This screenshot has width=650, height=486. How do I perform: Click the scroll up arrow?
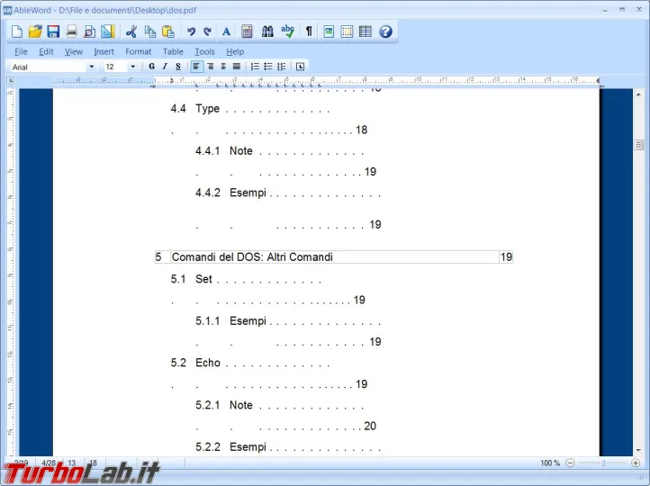pyautogui.click(x=639, y=94)
